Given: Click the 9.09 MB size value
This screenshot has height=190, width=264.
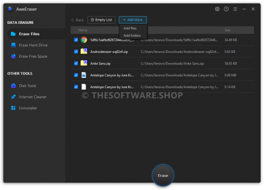Looking at the screenshot, I should [231, 75].
